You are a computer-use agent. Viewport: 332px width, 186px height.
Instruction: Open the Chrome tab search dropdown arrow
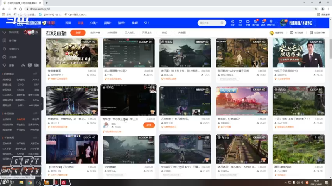click(304, 3)
